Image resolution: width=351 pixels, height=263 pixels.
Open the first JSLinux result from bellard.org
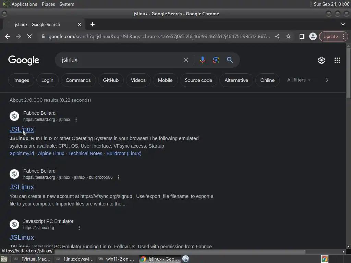click(x=22, y=129)
